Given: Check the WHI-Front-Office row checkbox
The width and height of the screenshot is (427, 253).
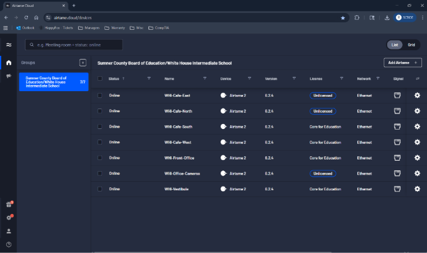Looking at the screenshot, I should 100,158.
